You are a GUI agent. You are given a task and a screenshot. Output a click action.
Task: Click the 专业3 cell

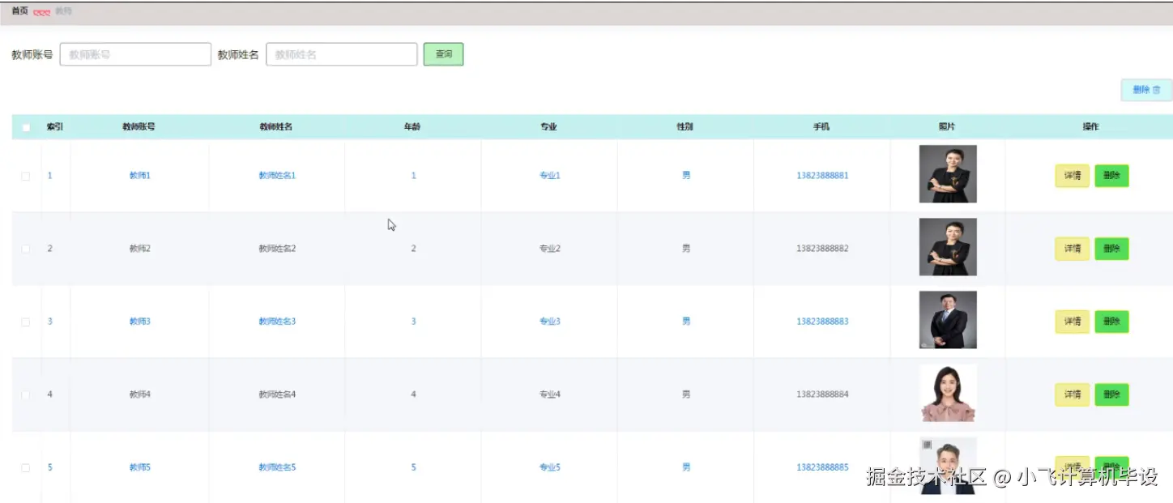pos(550,322)
